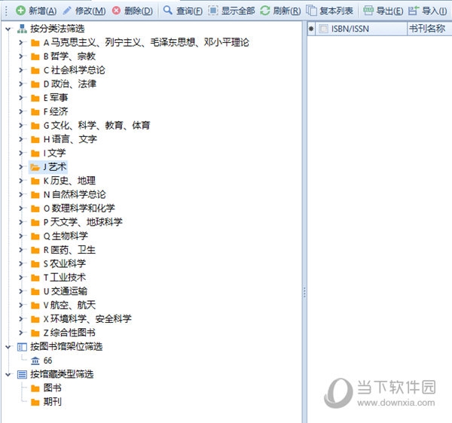Click the open folder icon of J 艺术

click(x=35, y=167)
